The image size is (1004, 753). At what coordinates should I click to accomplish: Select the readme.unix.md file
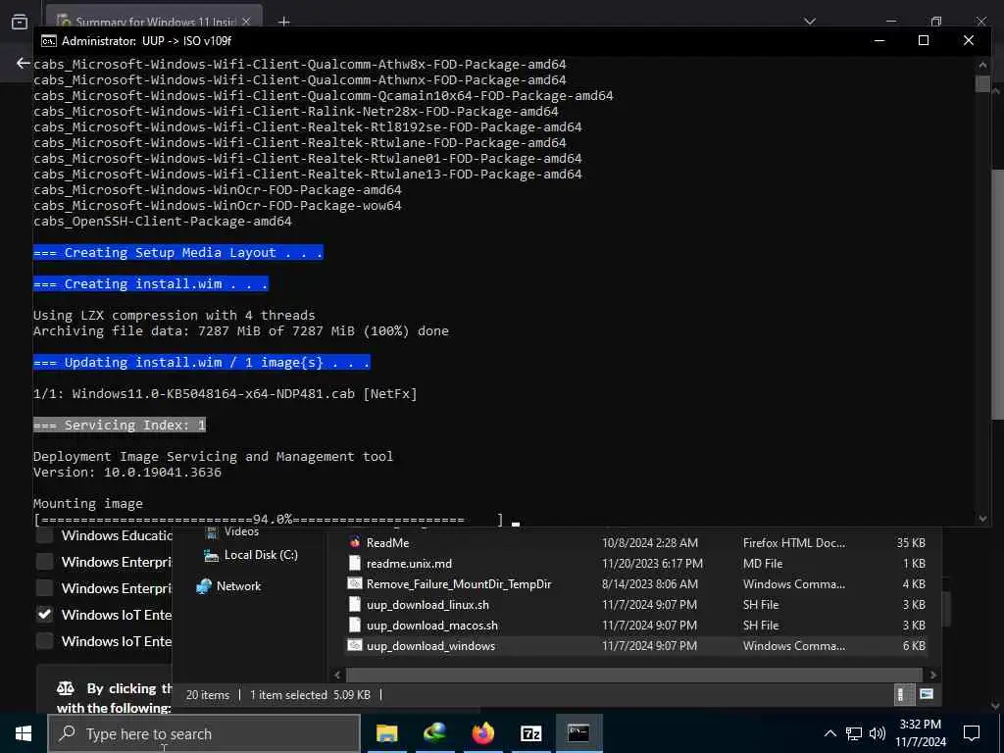click(409, 564)
